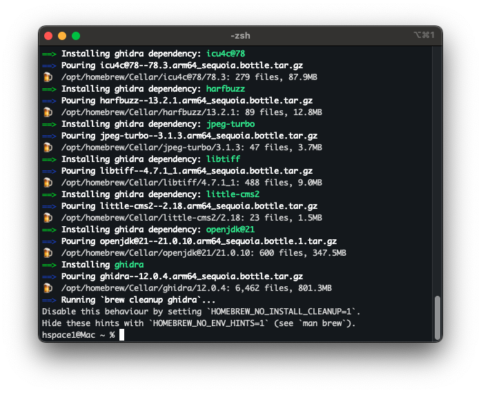This screenshot has height=393, width=481.
Task: Click the beer mug icon on the openjdk@21 Cellar line
Action: 47,253
